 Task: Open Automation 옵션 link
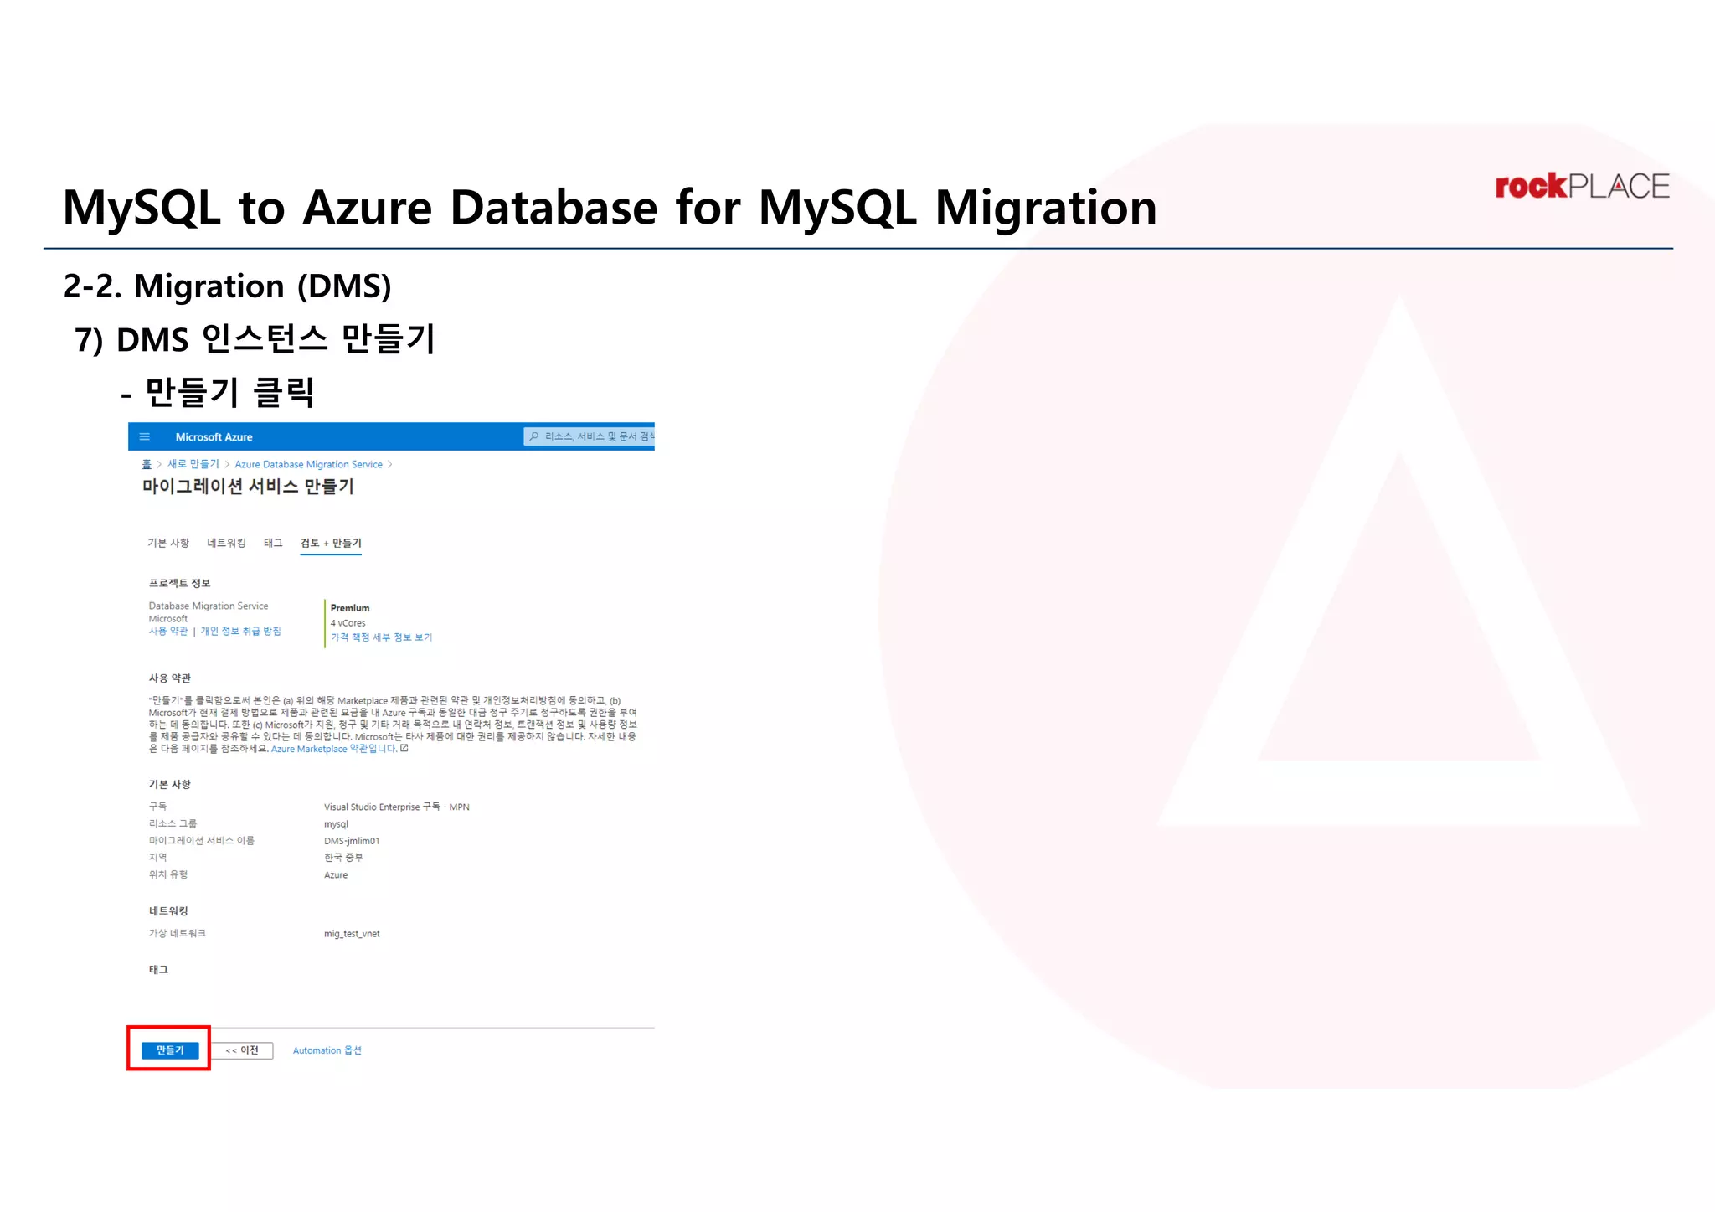pos(327,1050)
